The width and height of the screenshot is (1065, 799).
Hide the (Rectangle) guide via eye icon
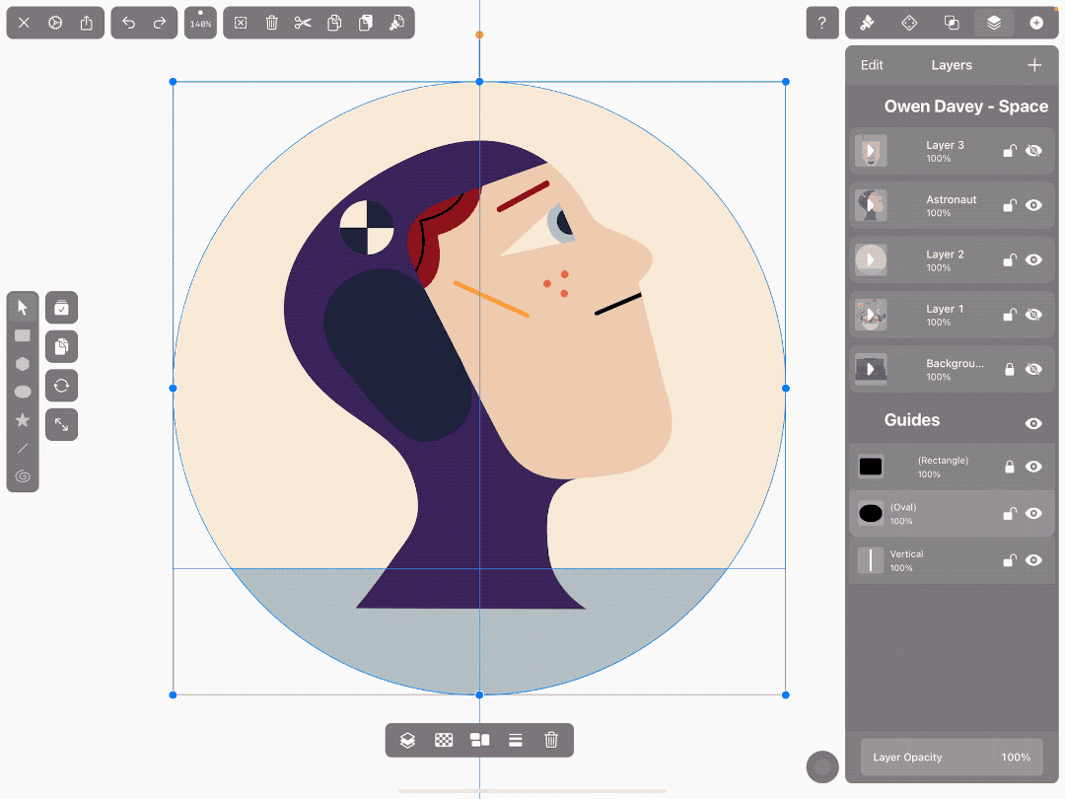click(x=1033, y=467)
